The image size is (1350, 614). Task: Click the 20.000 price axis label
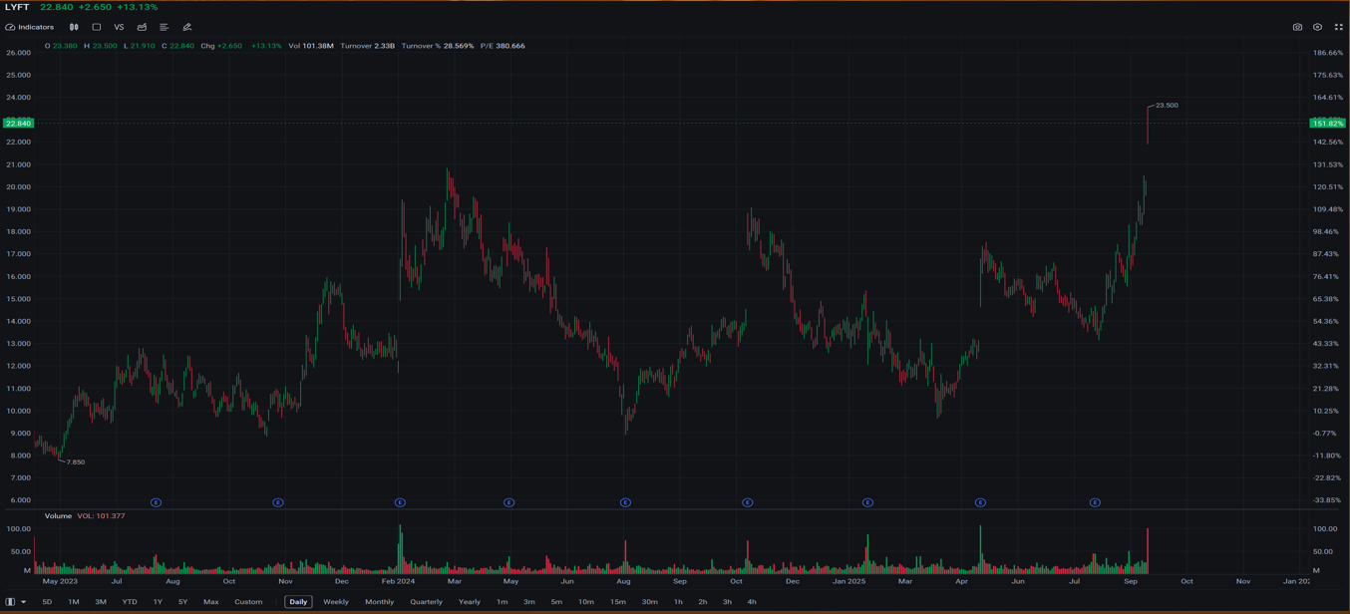click(18, 187)
